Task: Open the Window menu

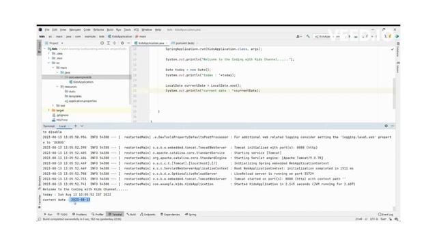Action: [x=147, y=29]
